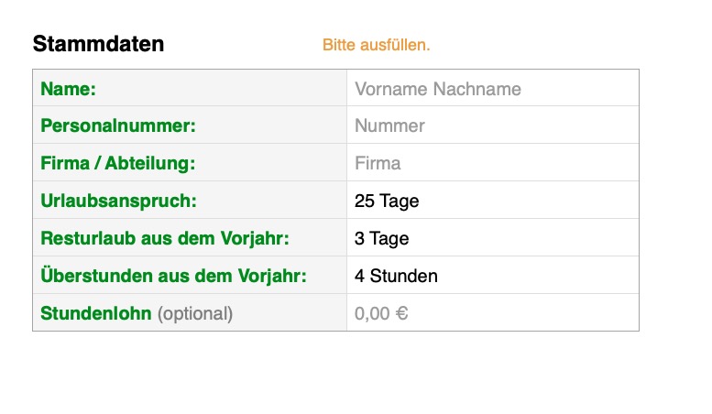Click the Urlaubsanspruch field showing 25 Tage
This screenshot has height=414, width=712.
click(x=492, y=202)
